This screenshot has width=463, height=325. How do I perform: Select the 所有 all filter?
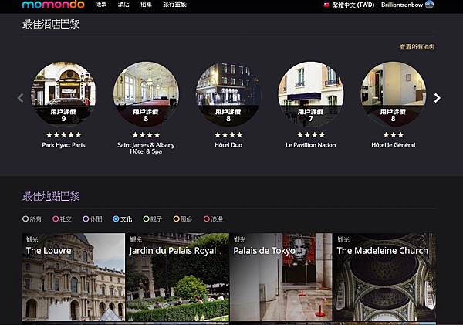tap(32, 219)
